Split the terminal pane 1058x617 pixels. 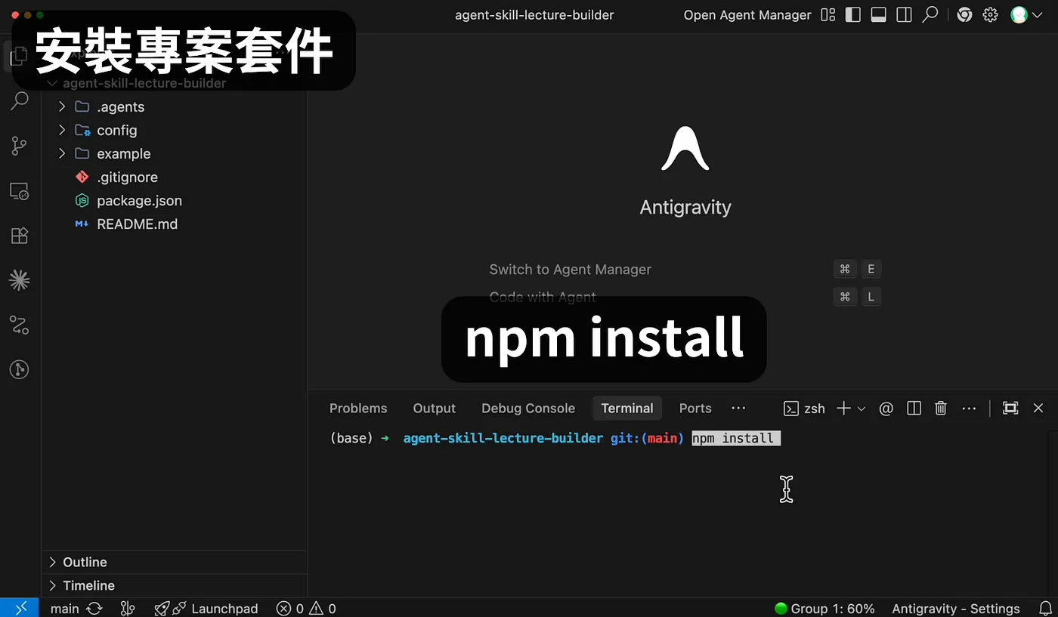coord(914,409)
